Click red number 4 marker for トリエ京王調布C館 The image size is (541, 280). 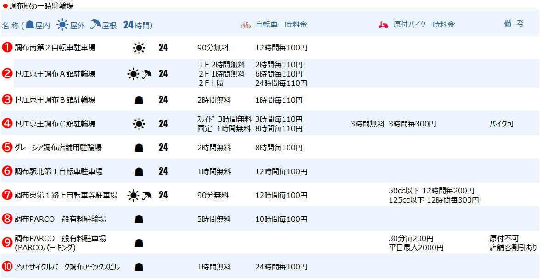click(7, 123)
